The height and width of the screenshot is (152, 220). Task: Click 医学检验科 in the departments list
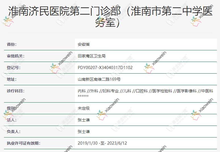pos(162,91)
